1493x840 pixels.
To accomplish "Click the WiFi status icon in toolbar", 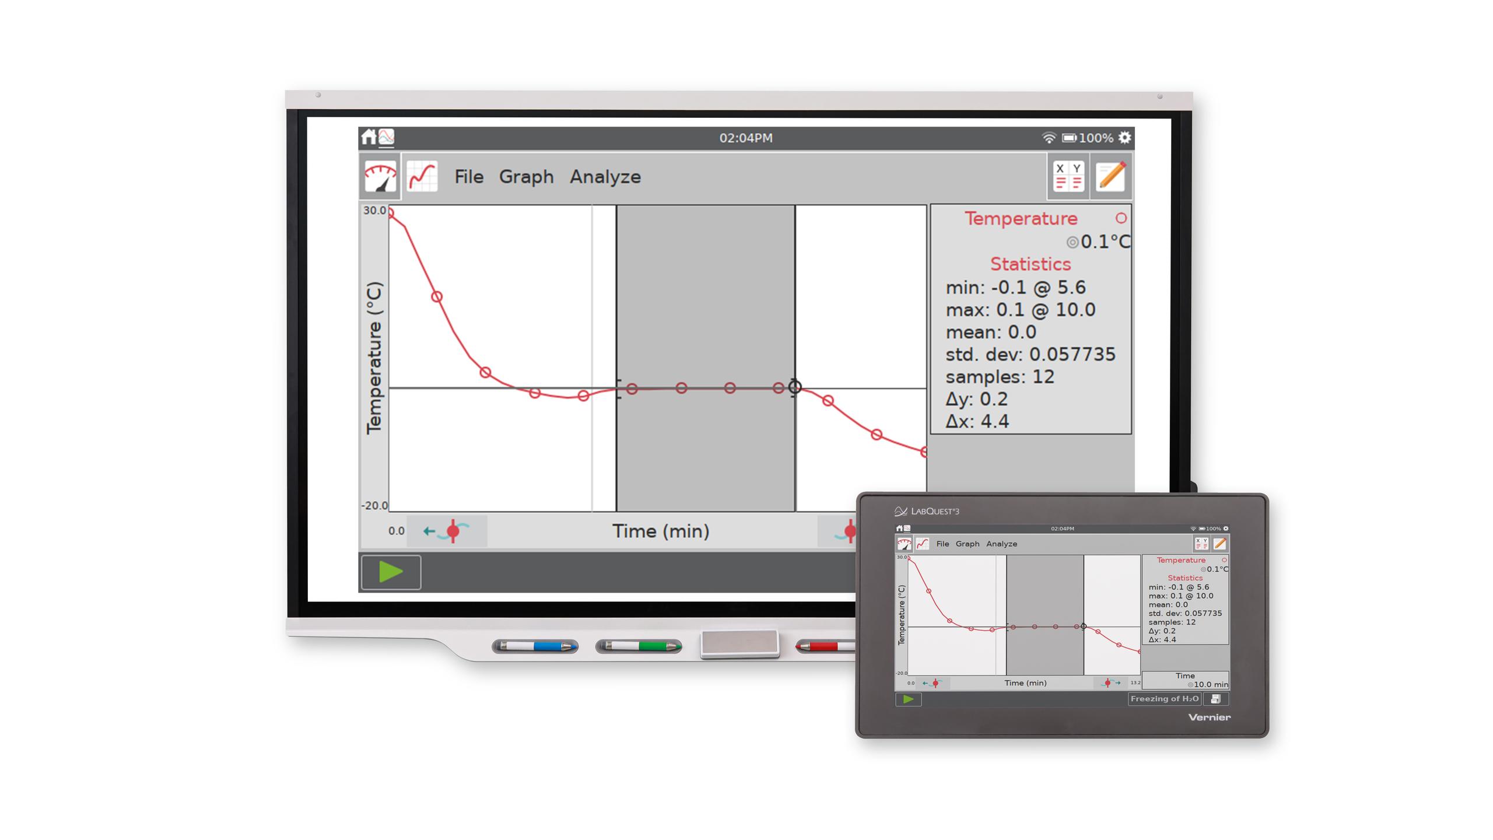I will [x=1048, y=138].
